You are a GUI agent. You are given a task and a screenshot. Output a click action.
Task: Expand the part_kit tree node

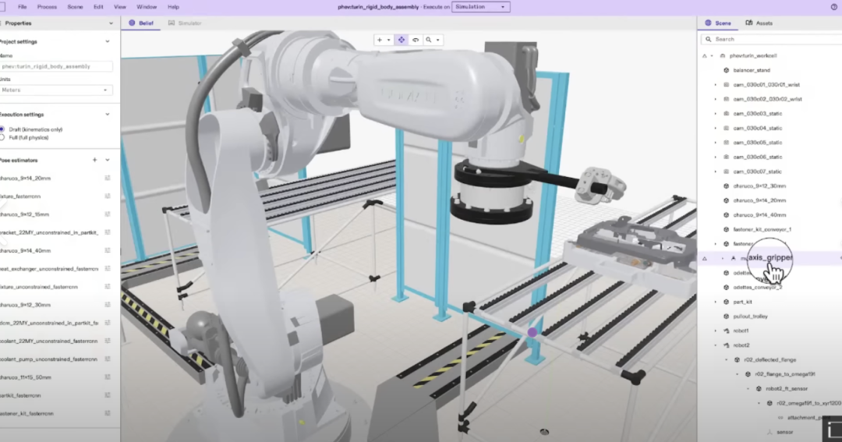(715, 302)
